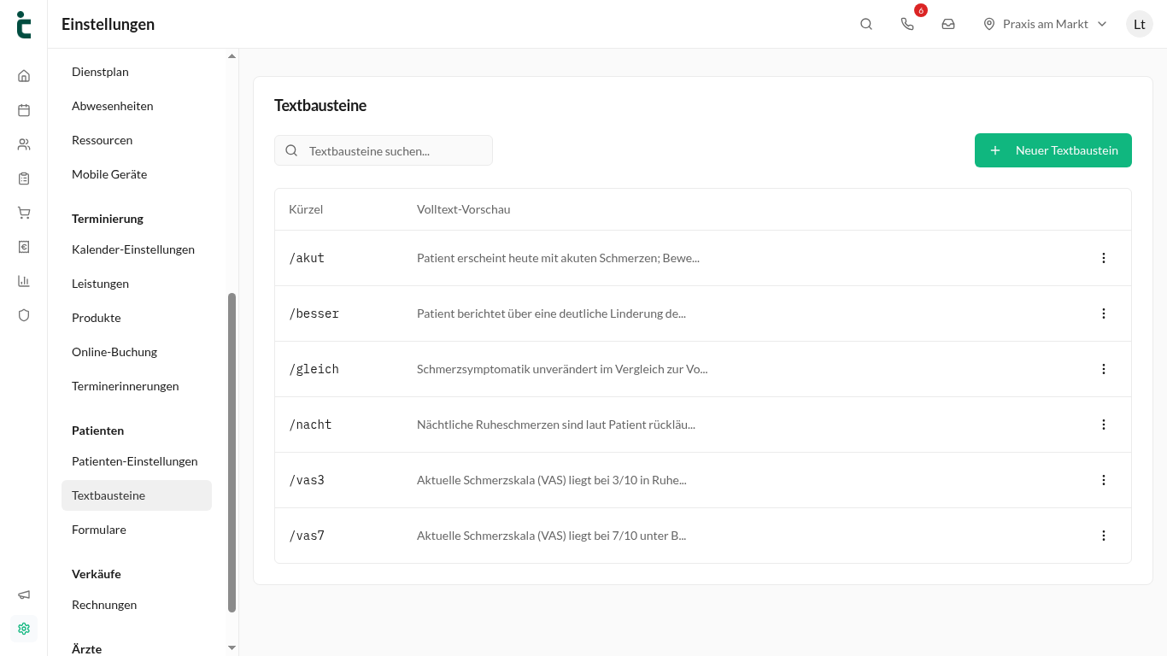Open the three-dot menu for /akut
Image resolution: width=1167 pixels, height=656 pixels.
[x=1104, y=258]
